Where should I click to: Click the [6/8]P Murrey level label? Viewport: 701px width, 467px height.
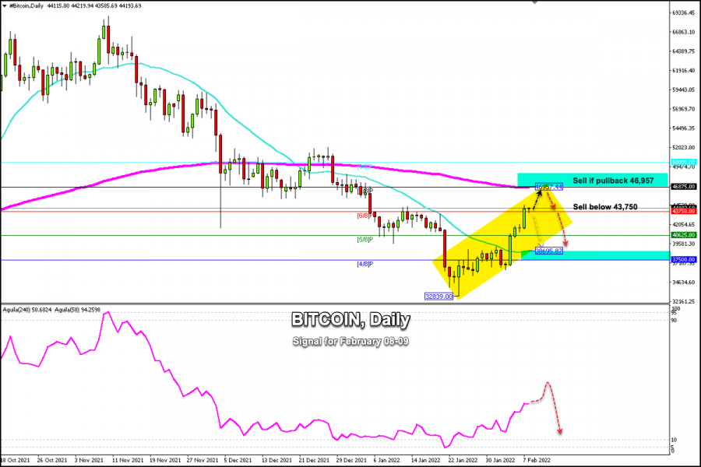(x=365, y=216)
